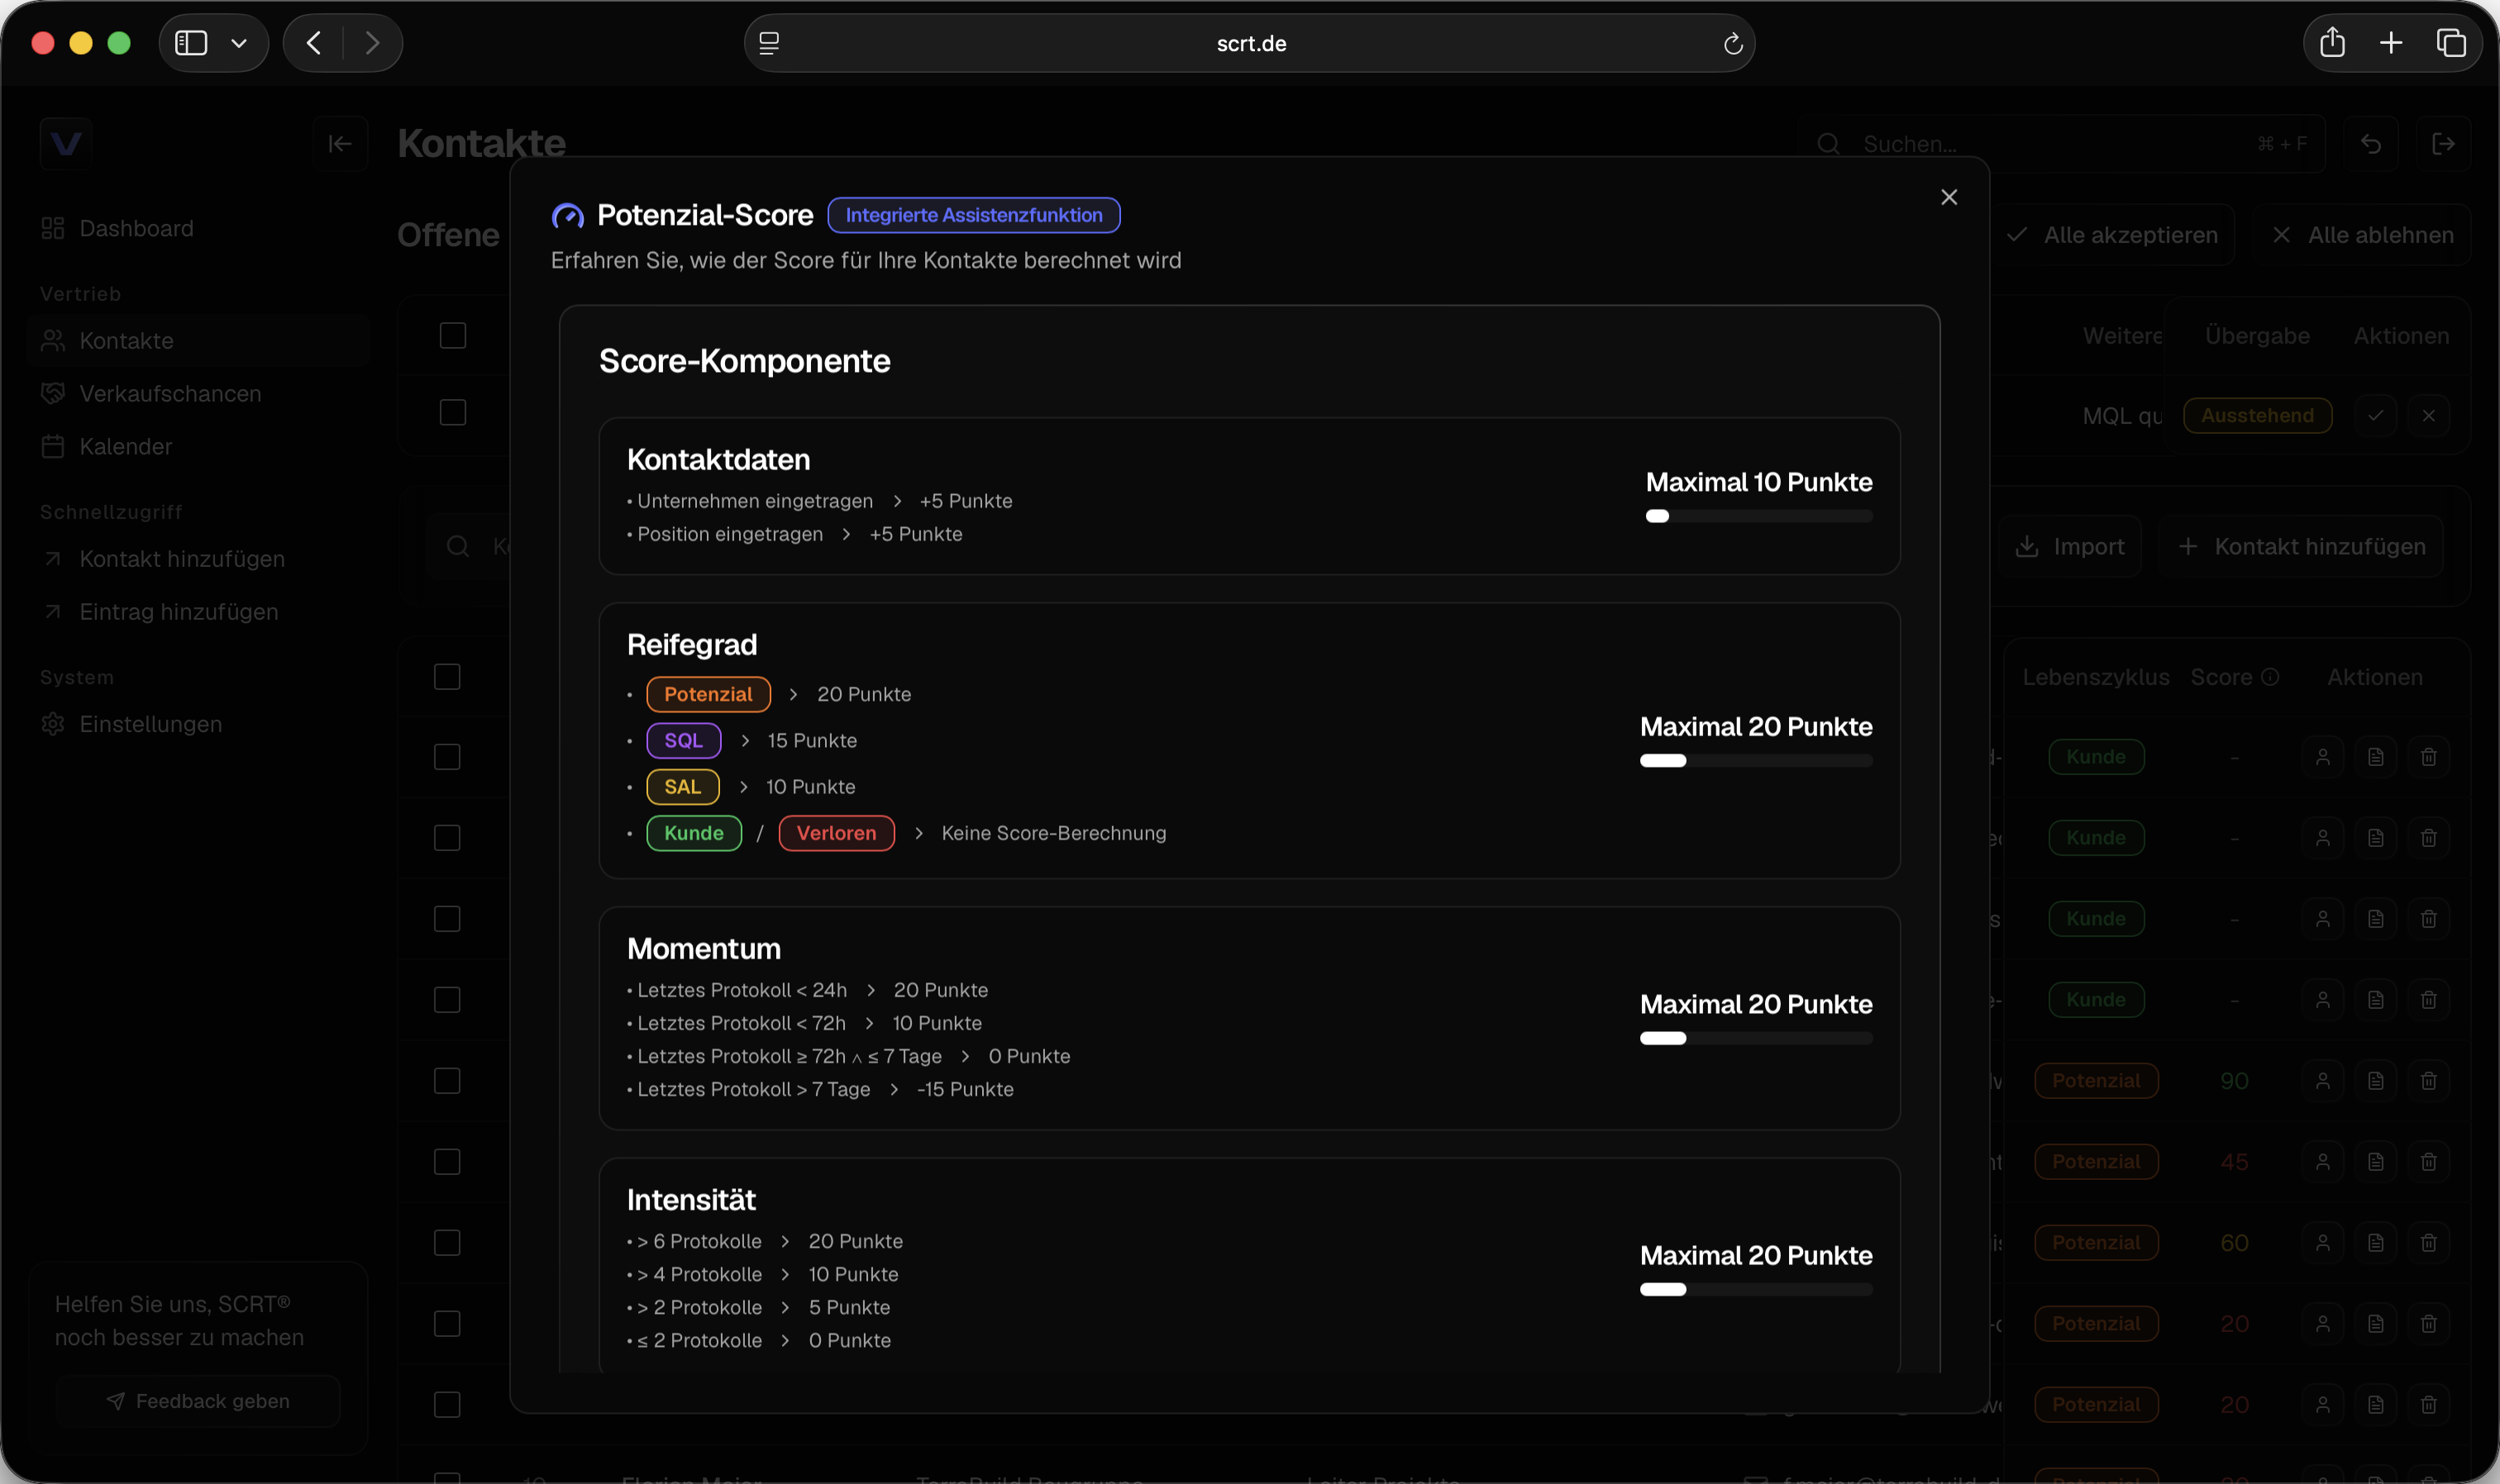Image resolution: width=2500 pixels, height=1484 pixels.
Task: Click the person icon in score 90 row
Action: [2323, 1081]
